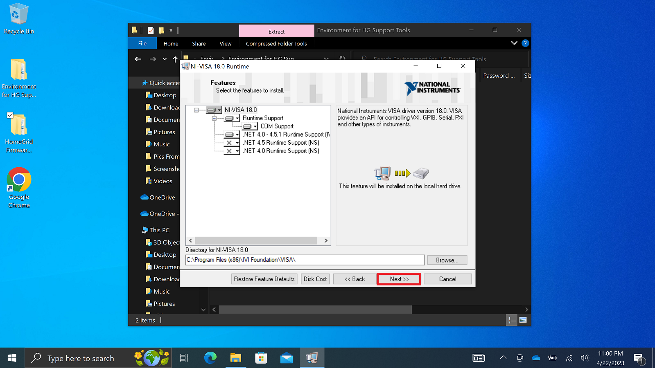Open the notification center icon

(639, 359)
